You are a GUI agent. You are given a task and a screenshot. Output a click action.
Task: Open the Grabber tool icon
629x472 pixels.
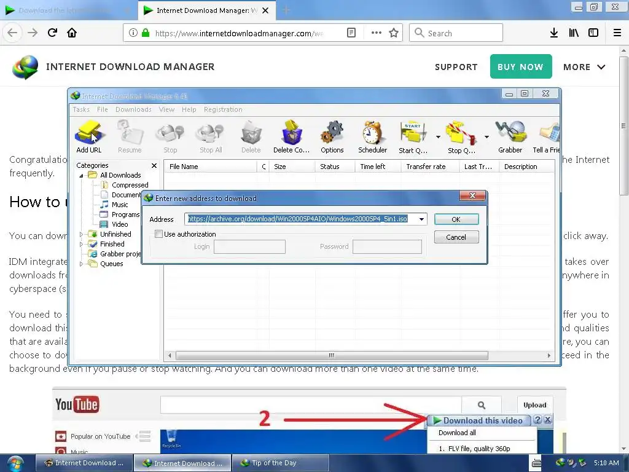(510, 136)
